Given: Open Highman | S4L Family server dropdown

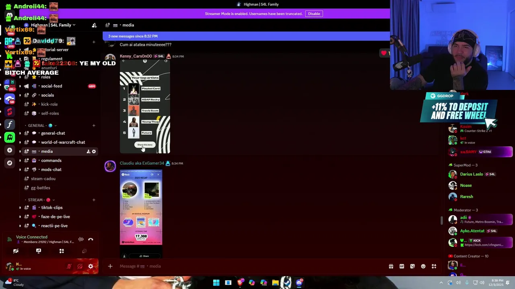Looking at the screenshot, I should pyautogui.click(x=53, y=25).
